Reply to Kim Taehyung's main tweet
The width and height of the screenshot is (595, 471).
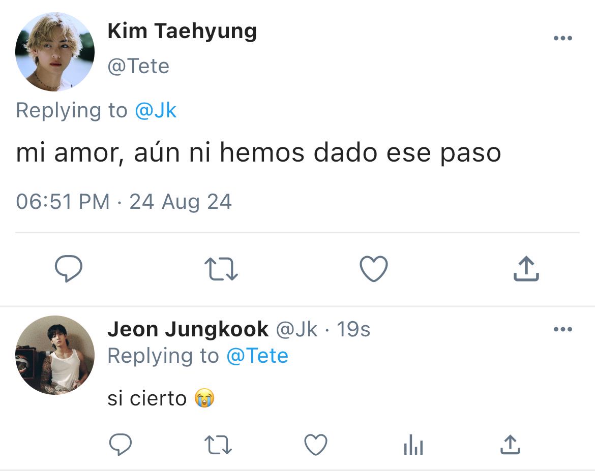click(x=69, y=268)
